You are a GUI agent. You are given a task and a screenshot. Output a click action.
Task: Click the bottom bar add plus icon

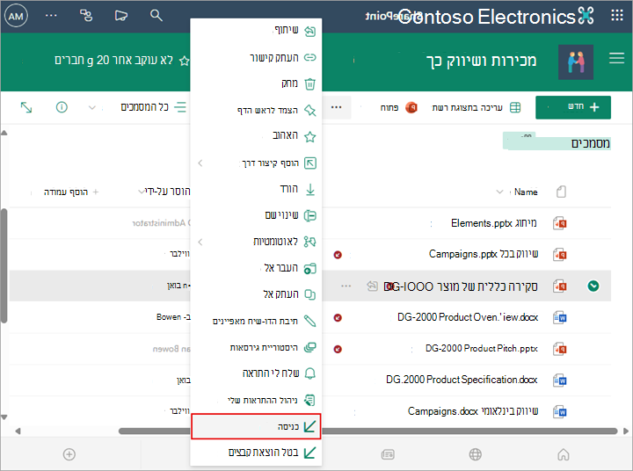(x=69, y=454)
